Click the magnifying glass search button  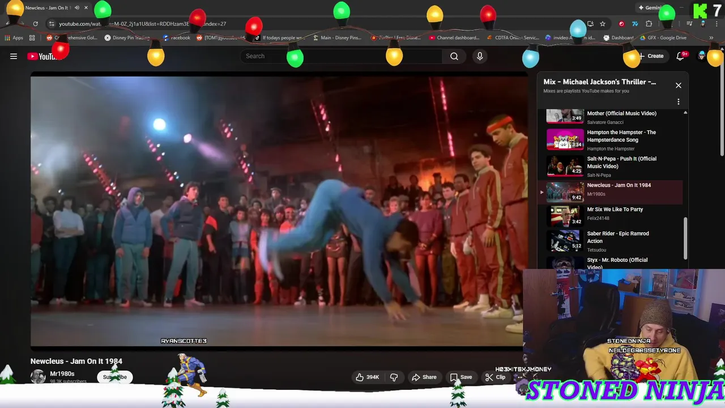(x=454, y=56)
